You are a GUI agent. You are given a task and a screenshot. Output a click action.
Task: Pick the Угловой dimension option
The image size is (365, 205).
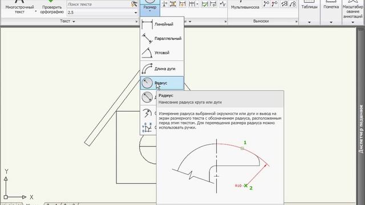(162, 53)
